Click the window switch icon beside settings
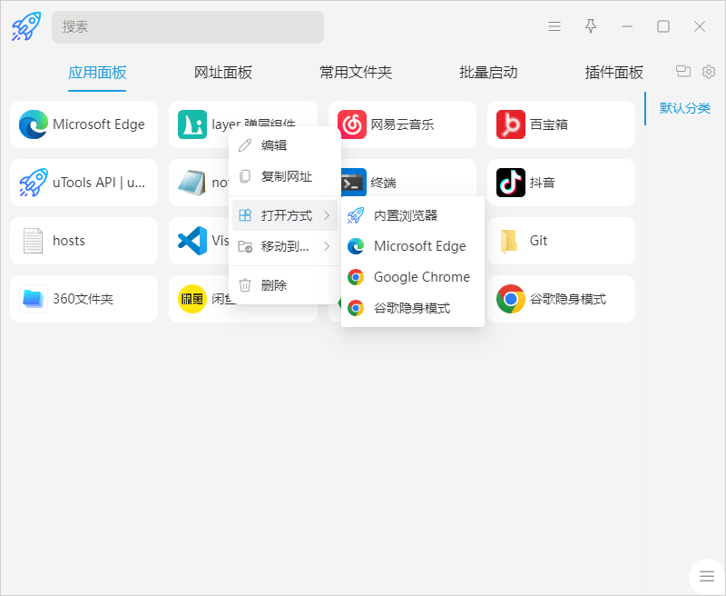726x596 pixels. (683, 72)
